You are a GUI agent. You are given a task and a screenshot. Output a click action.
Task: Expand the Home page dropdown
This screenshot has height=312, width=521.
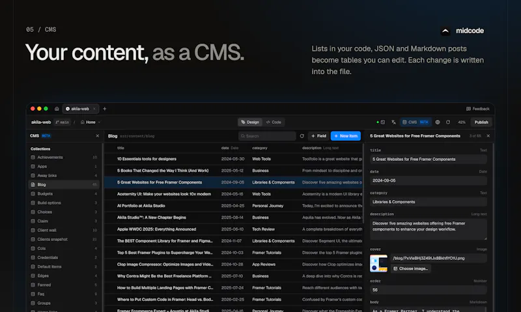91,122
